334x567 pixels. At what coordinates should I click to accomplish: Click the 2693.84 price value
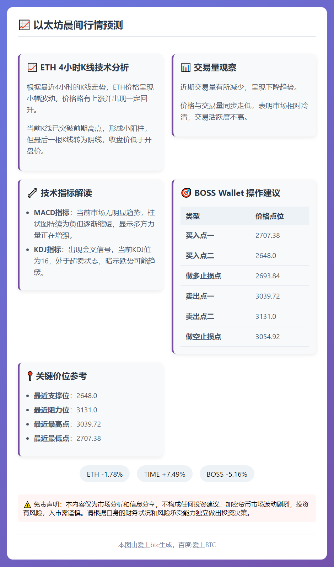[268, 276]
